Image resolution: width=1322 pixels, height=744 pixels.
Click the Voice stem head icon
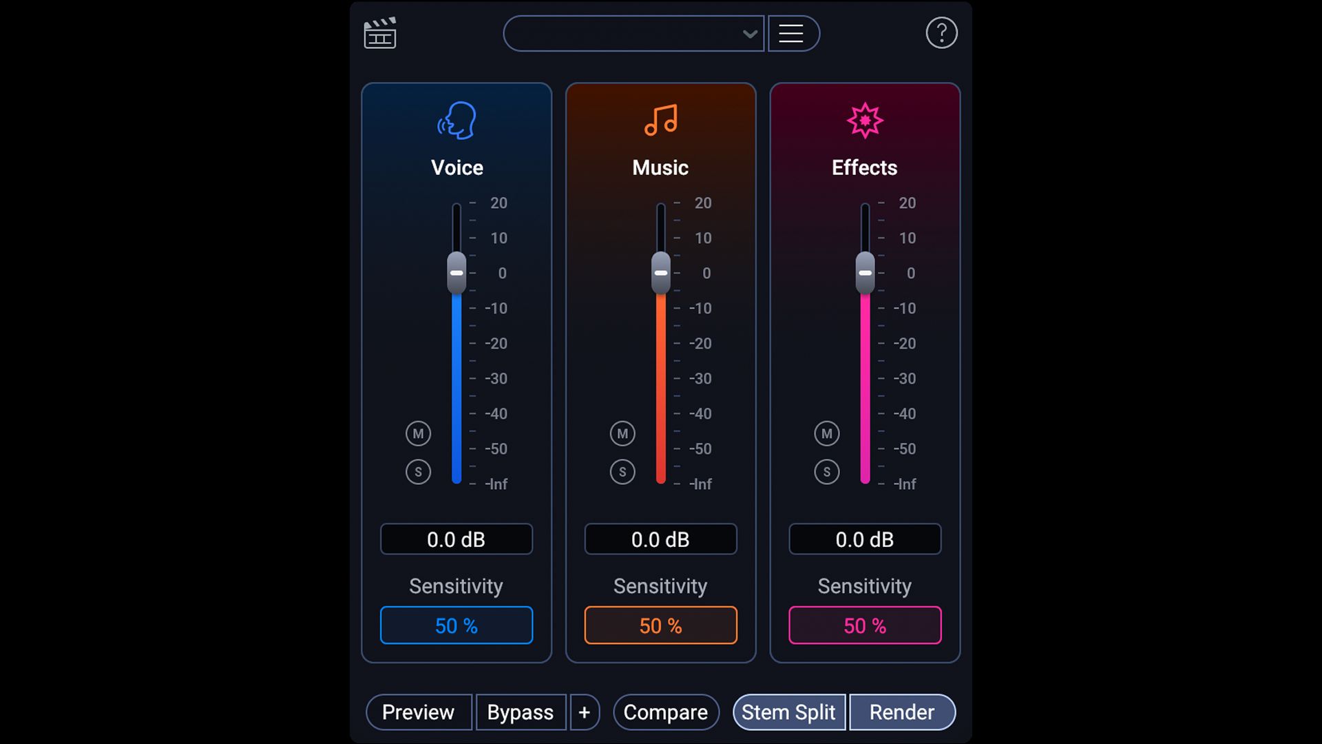pyautogui.click(x=457, y=120)
